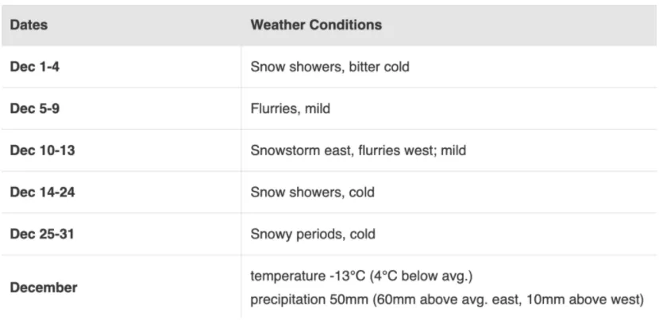This screenshot has height=320, width=659.
Task: Click the word 'Flurries' in Dec 5-9 row
Action: click(276, 109)
